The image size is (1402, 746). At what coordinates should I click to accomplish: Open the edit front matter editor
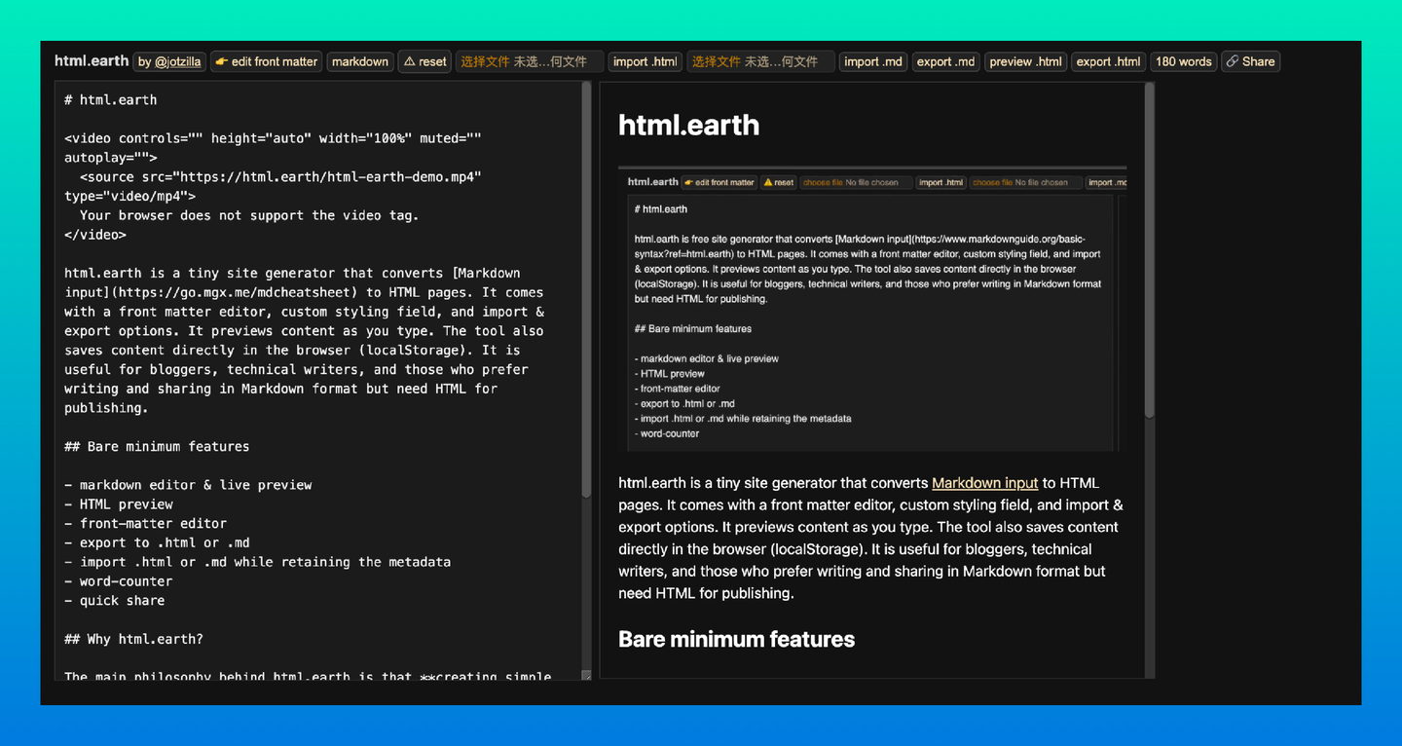coord(267,61)
